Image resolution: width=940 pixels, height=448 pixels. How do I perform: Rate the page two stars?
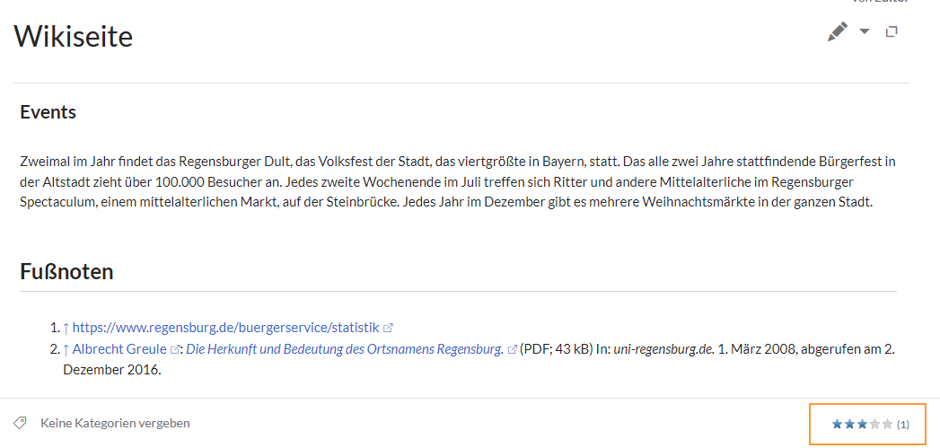click(x=849, y=425)
